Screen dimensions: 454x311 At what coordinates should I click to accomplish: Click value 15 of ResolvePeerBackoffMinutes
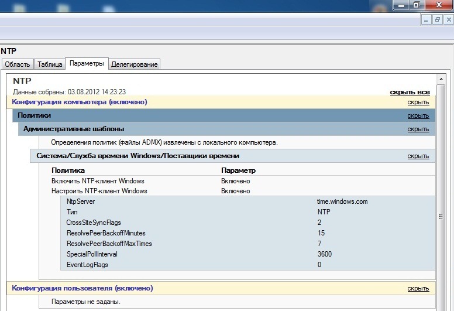(x=321, y=233)
